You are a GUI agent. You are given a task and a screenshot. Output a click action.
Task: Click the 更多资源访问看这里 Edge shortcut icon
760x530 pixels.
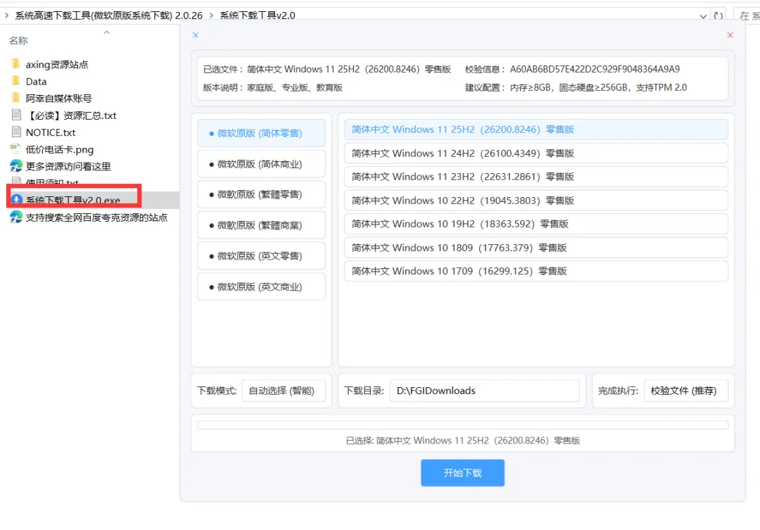[x=16, y=166]
